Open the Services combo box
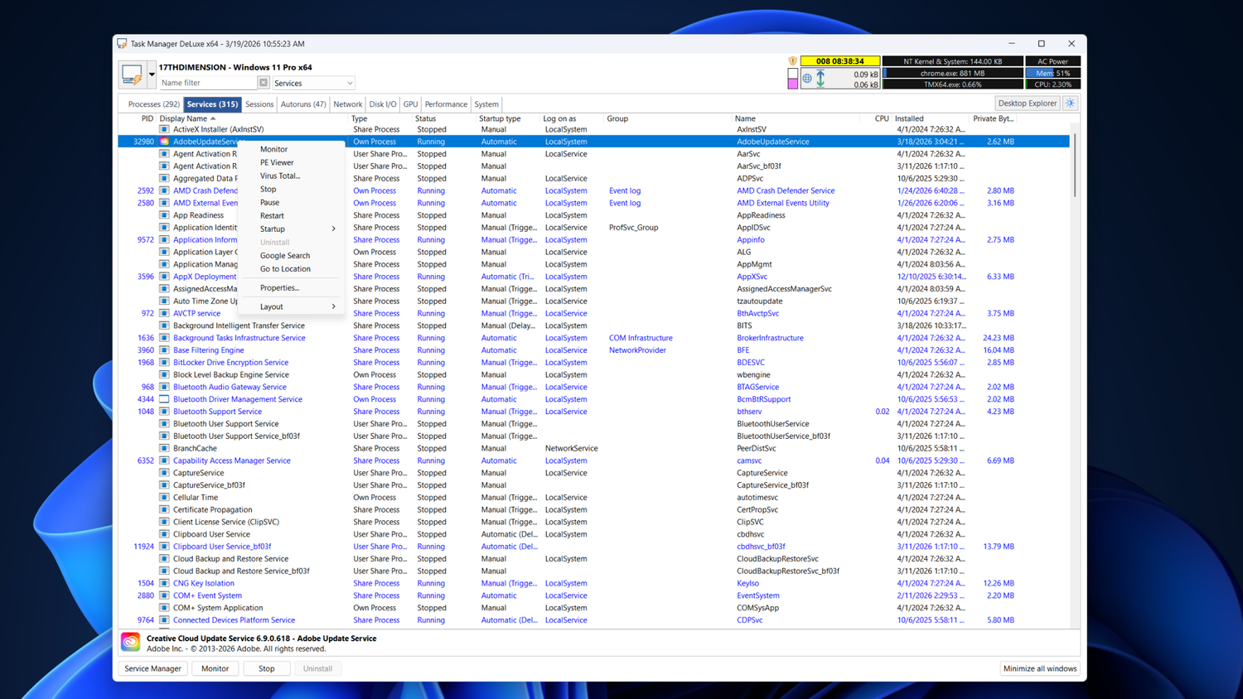This screenshot has height=699, width=1243. [313, 83]
